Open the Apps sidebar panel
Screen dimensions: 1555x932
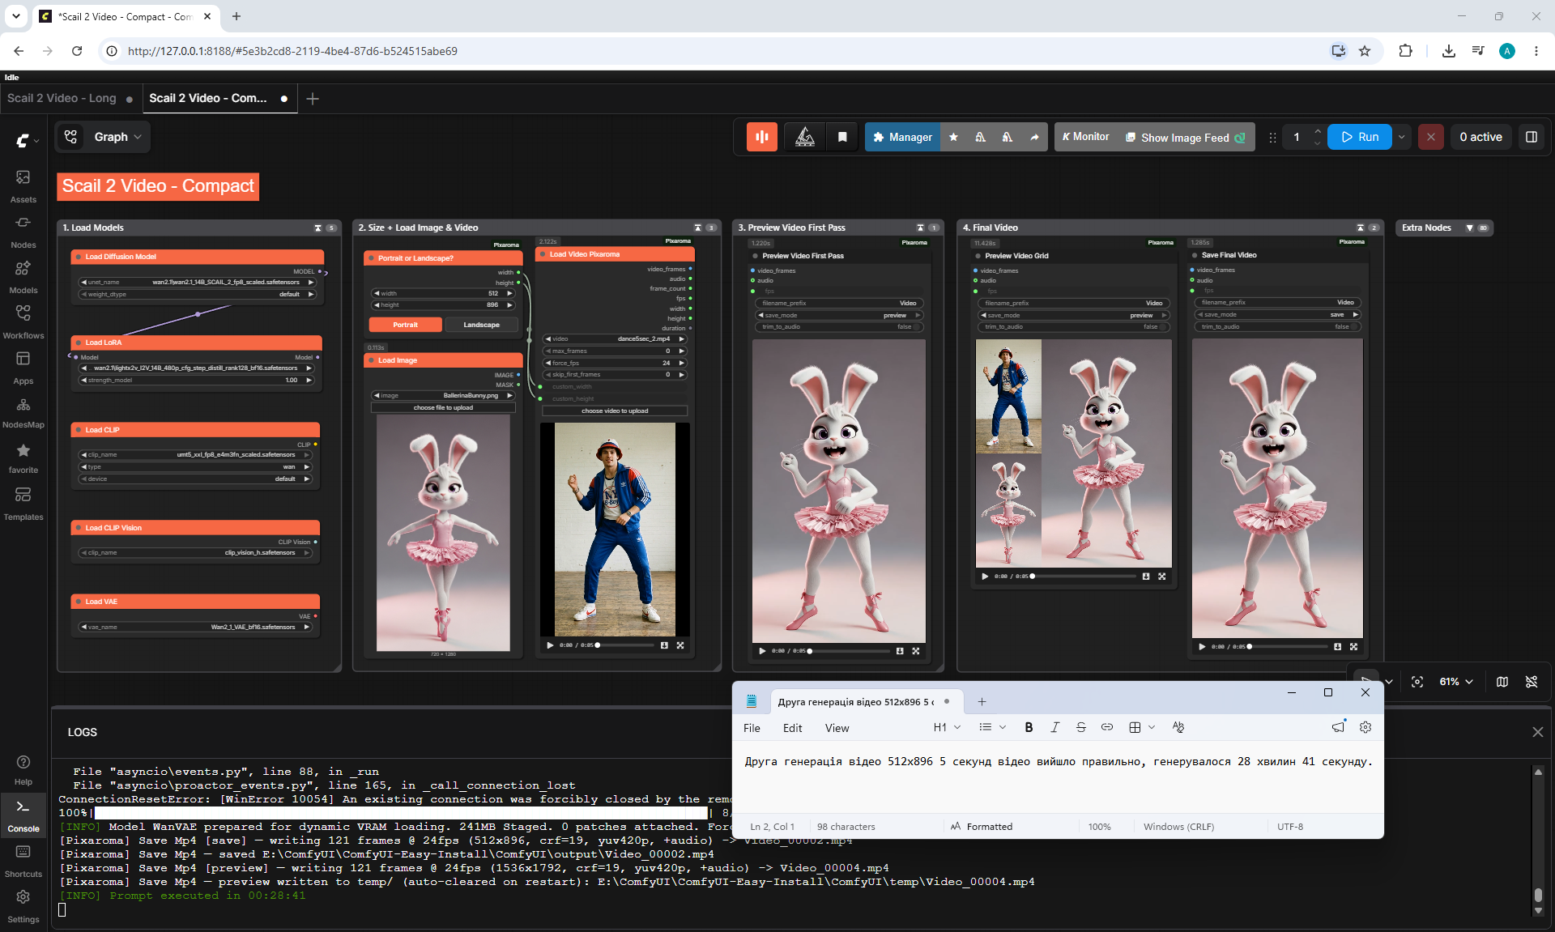point(23,368)
